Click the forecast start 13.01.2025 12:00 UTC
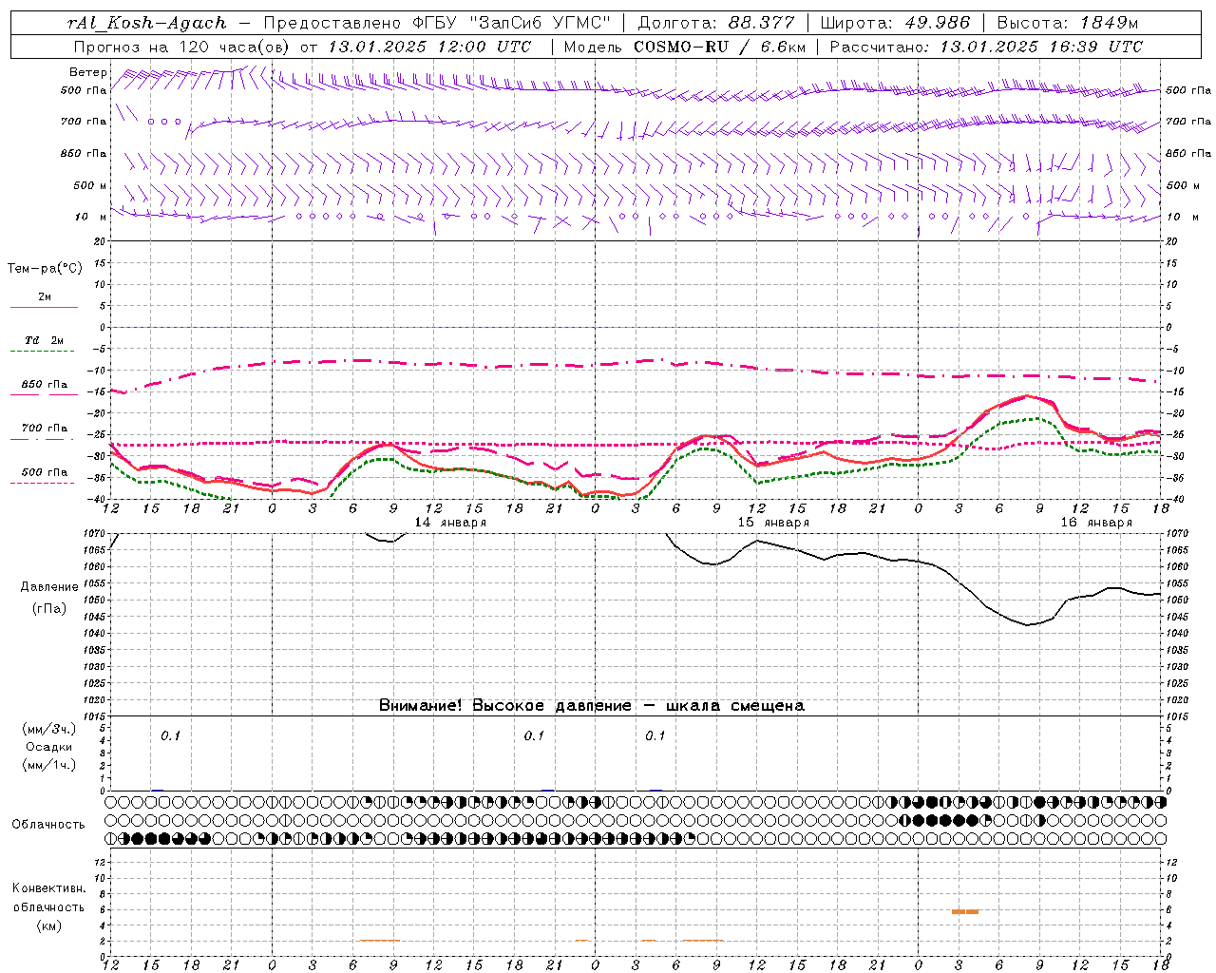This screenshot has width=1216, height=973. [429, 47]
